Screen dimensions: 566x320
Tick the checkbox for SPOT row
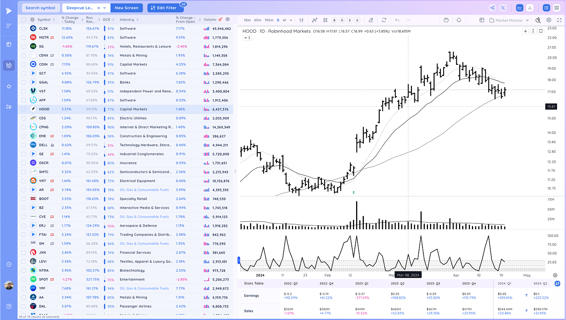[24, 279]
